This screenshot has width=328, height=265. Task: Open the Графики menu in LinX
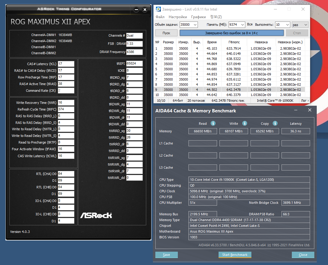[x=198, y=17]
